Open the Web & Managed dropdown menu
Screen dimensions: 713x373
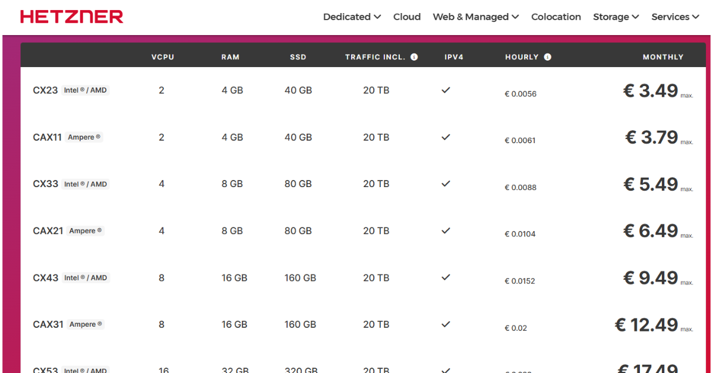476,17
